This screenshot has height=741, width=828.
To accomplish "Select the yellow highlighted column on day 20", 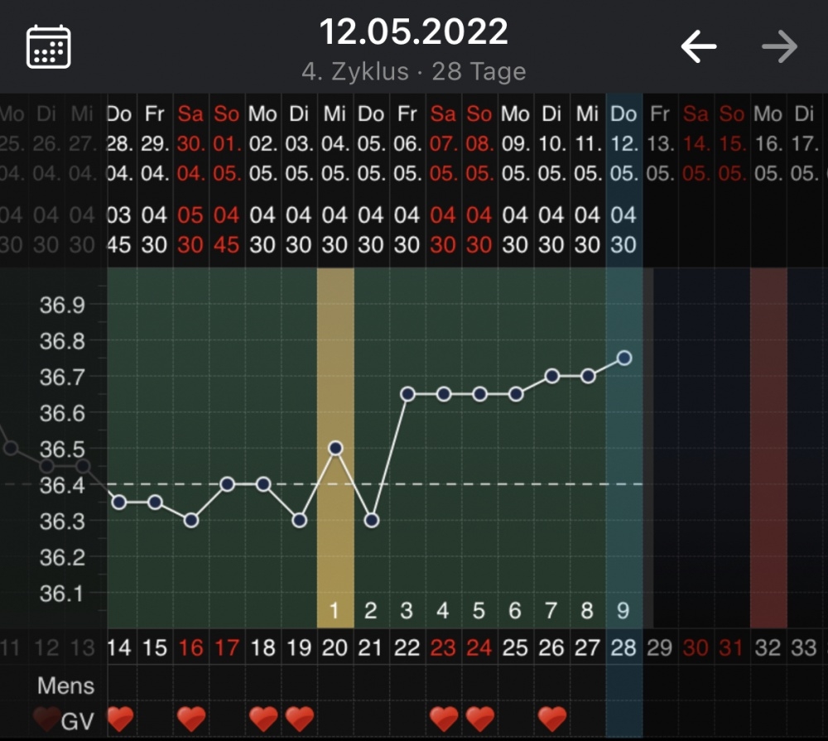I will (335, 563).
